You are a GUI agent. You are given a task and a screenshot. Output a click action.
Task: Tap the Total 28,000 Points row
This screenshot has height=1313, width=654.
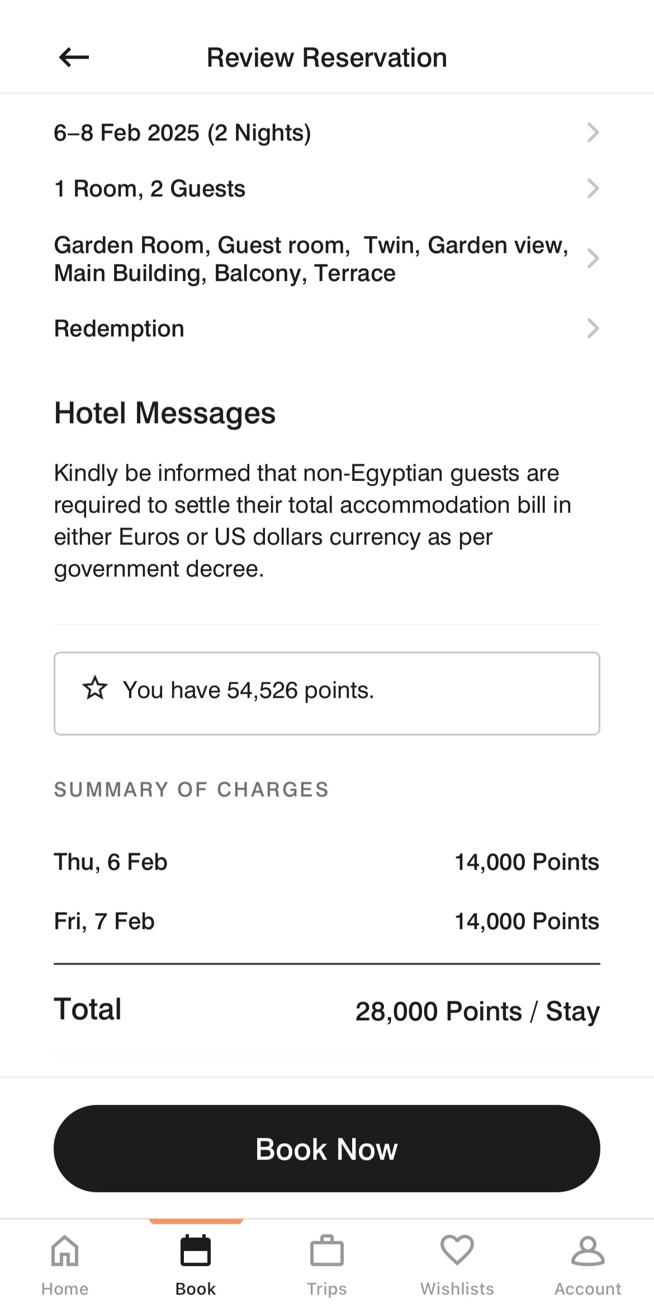(x=327, y=1011)
